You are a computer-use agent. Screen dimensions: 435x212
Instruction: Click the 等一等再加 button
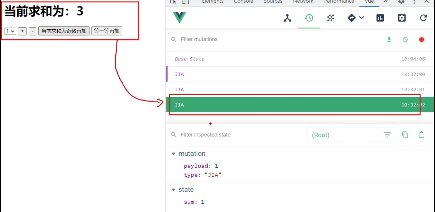pos(107,31)
